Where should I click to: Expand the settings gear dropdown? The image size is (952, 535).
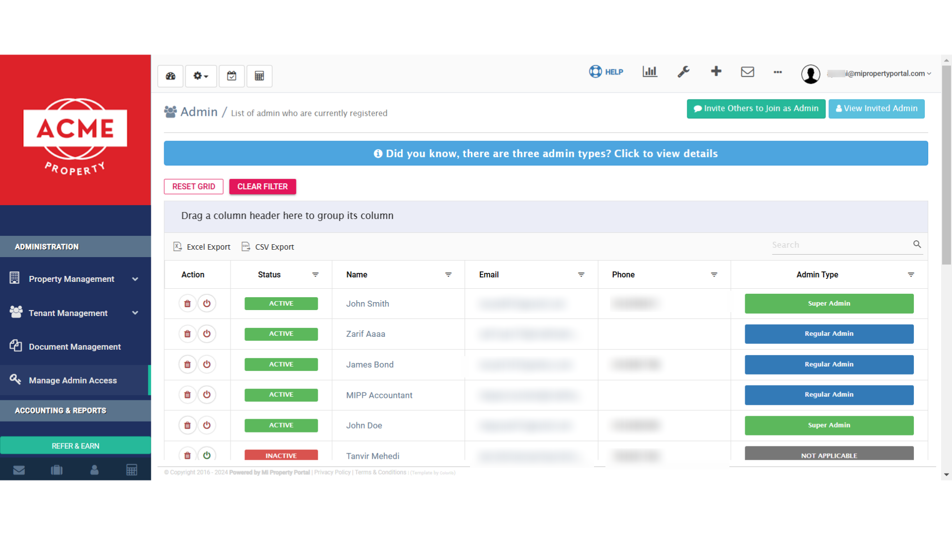(x=200, y=76)
